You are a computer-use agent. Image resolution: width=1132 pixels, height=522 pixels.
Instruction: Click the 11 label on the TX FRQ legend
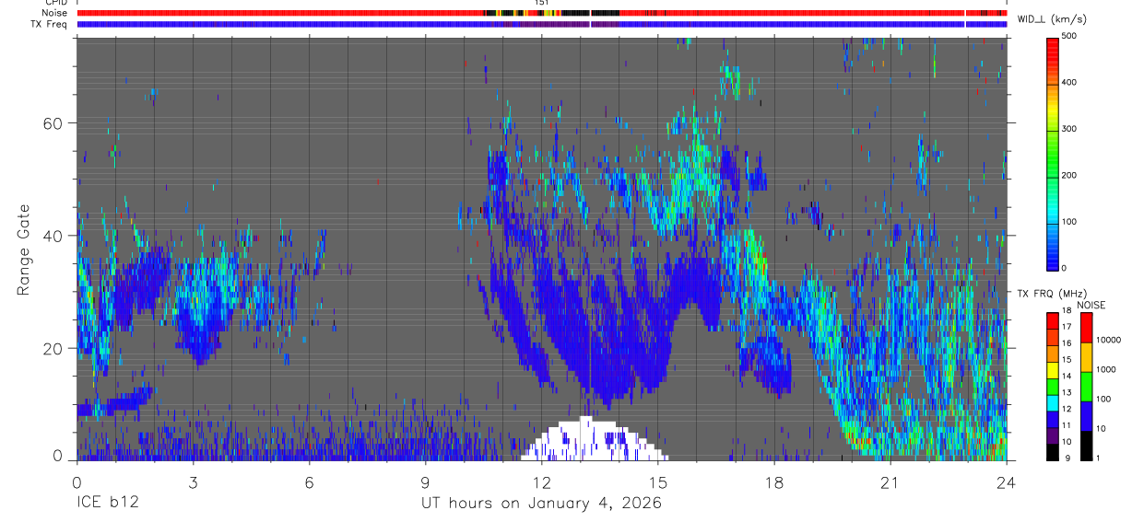(x=1067, y=425)
